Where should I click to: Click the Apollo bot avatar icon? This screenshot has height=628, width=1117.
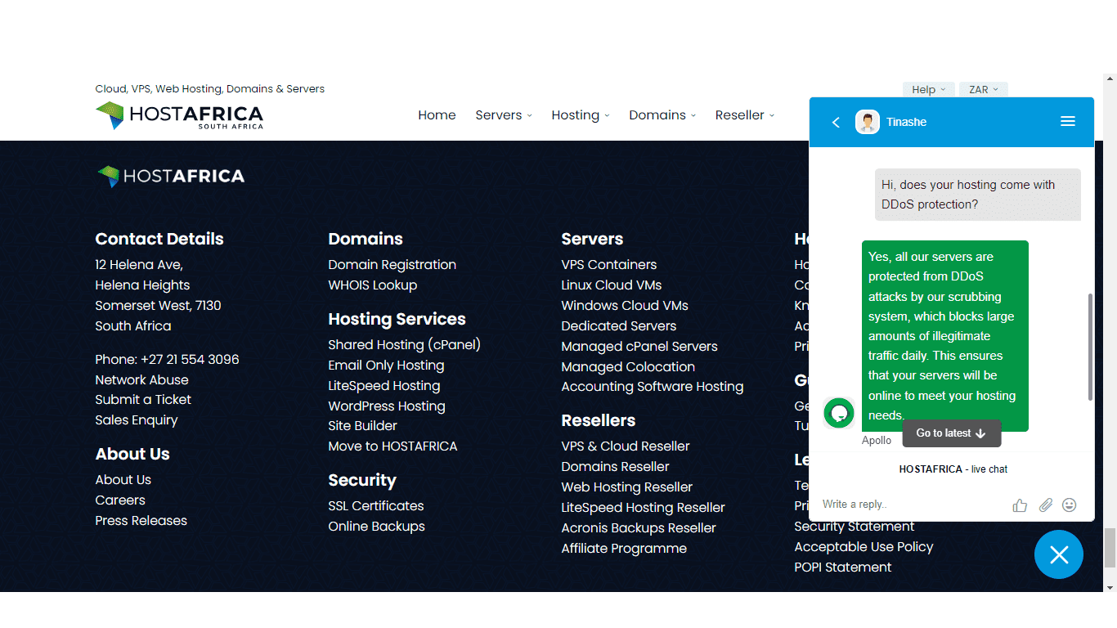pos(838,413)
